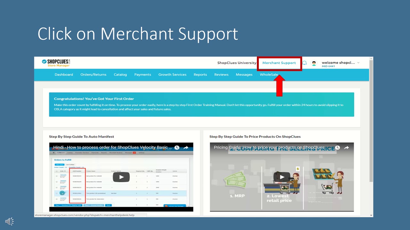Open the Reviews menu
The height and width of the screenshot is (230, 410).
221,74
